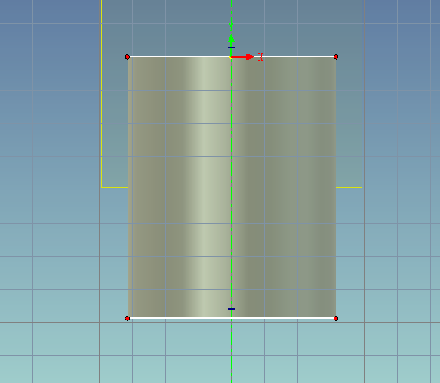Select the yellow left vertical outline line
This screenshot has height=383, width=440.
(101, 94)
